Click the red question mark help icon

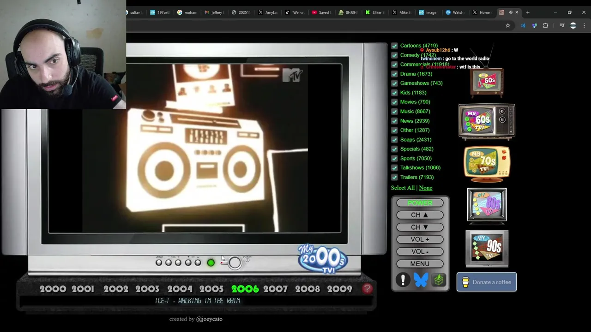(x=367, y=289)
